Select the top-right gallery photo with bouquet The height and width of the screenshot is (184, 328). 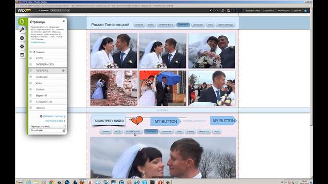212,51
